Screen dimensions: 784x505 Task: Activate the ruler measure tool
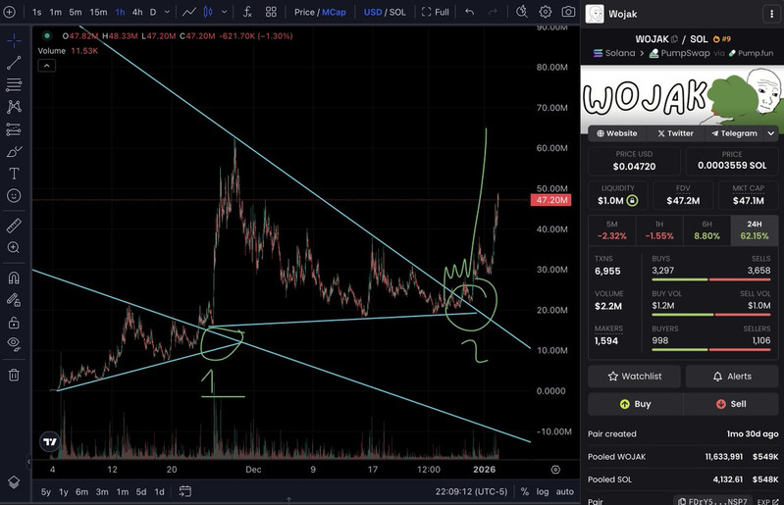click(14, 225)
